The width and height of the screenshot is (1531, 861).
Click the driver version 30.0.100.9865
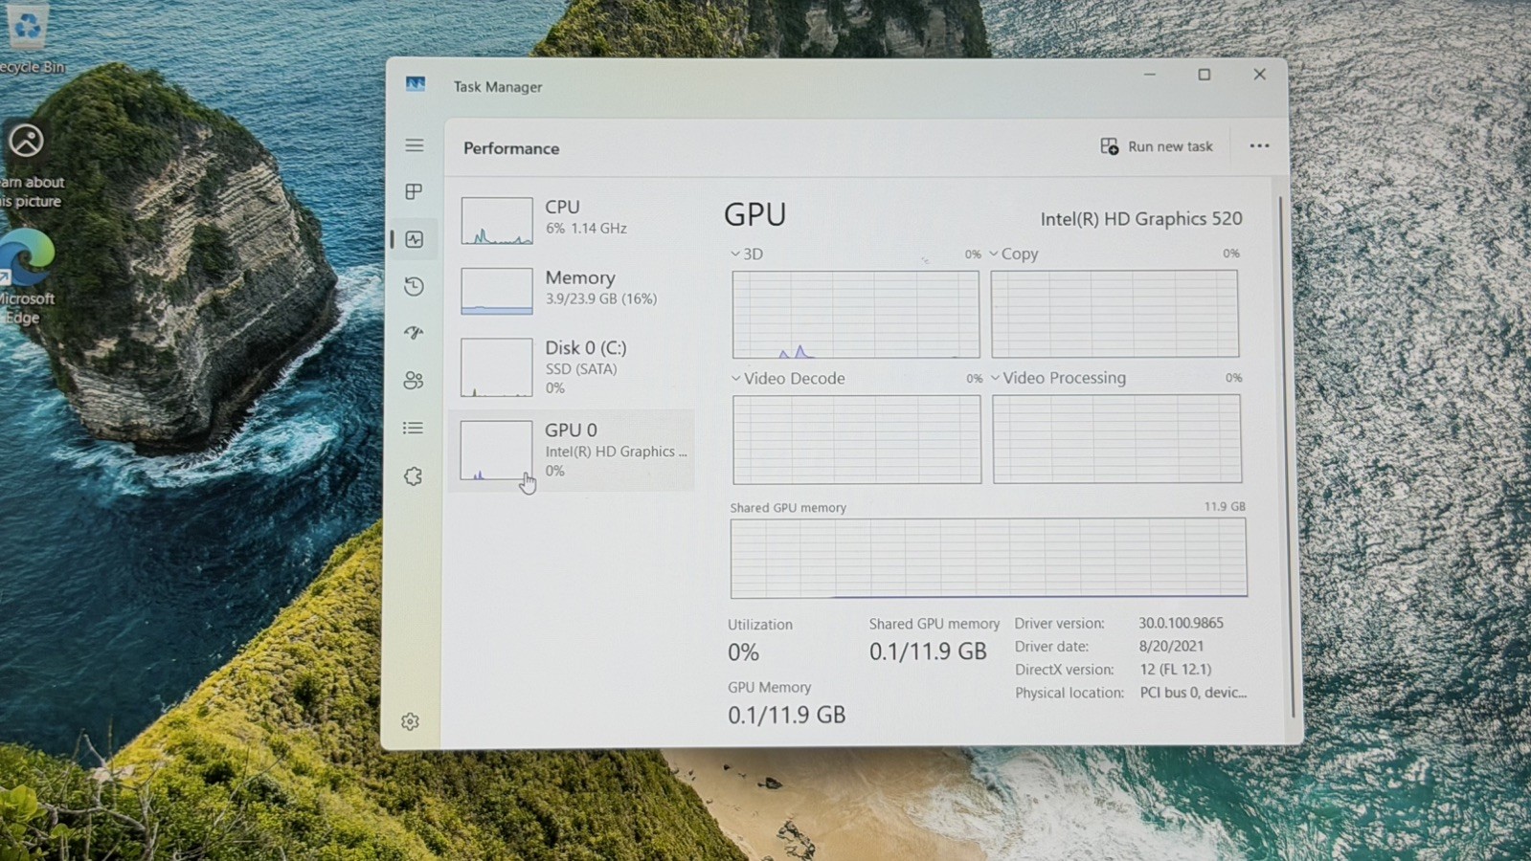(1182, 623)
